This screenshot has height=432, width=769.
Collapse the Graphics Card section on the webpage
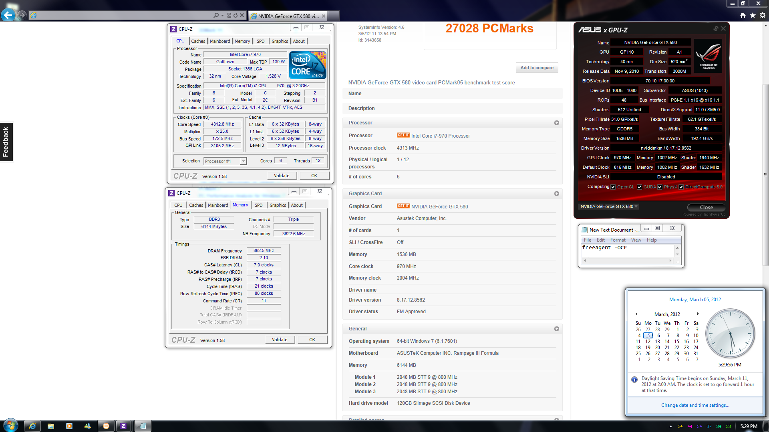point(556,194)
